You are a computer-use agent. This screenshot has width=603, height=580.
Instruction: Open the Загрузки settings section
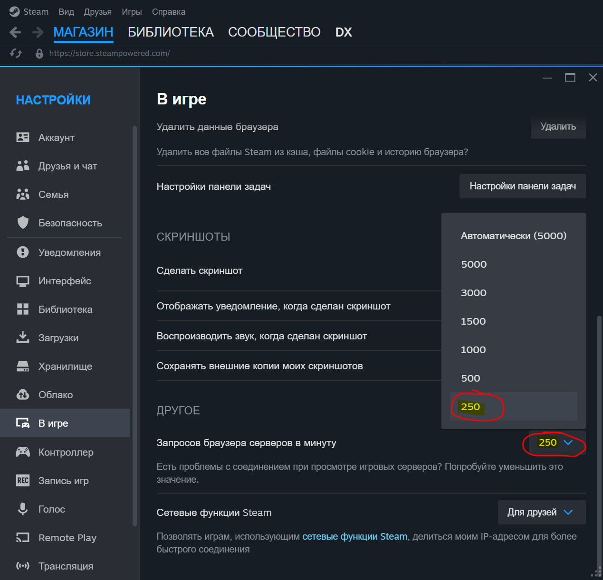coord(65,338)
